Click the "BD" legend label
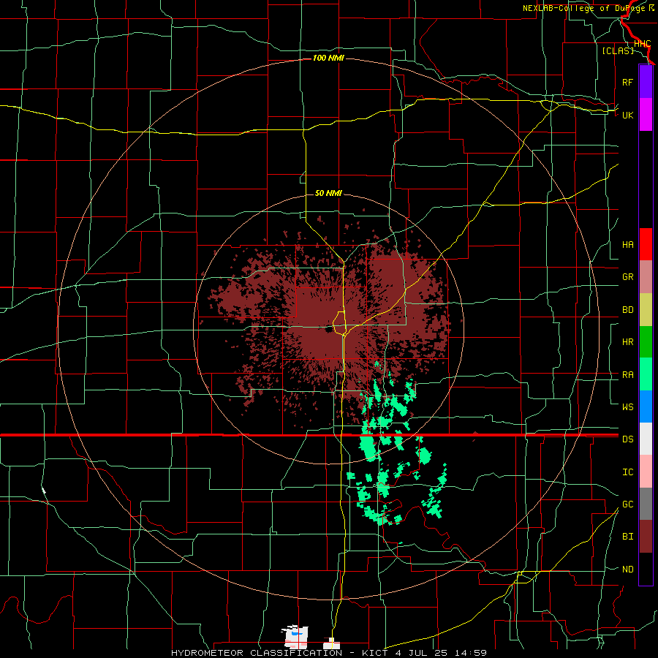The width and height of the screenshot is (658, 658). (627, 310)
